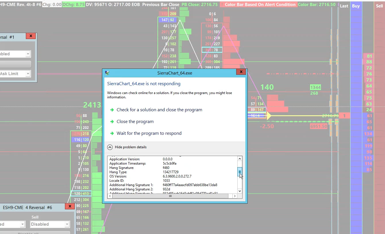The image size is (385, 234).
Task: Click the 2716.75 price marker on the yellow line
Action: pos(330,116)
